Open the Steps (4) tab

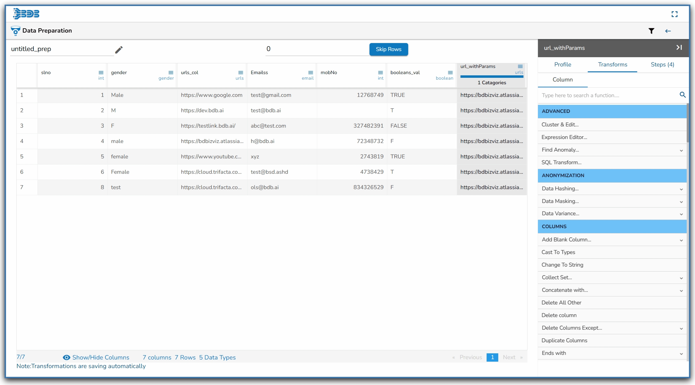click(662, 65)
